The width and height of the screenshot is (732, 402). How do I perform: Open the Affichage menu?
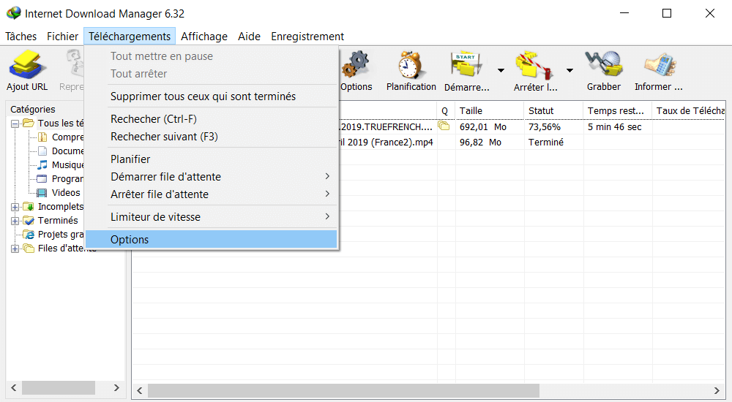(x=204, y=37)
